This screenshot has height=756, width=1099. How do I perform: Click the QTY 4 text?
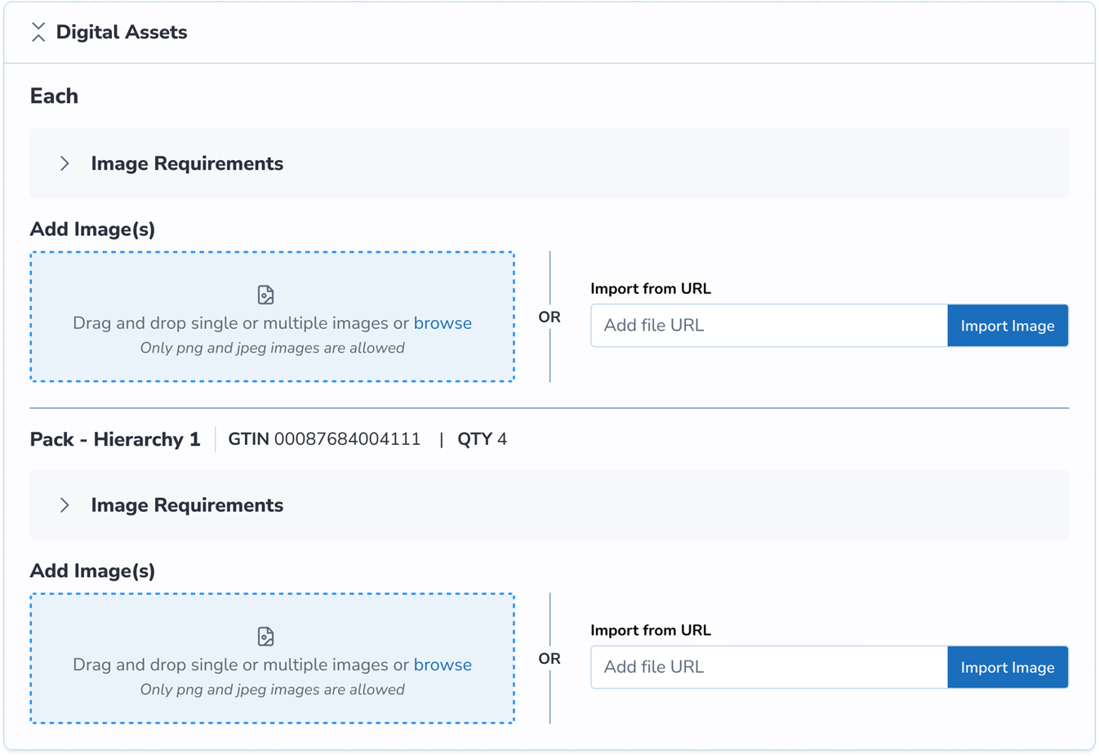pos(482,439)
